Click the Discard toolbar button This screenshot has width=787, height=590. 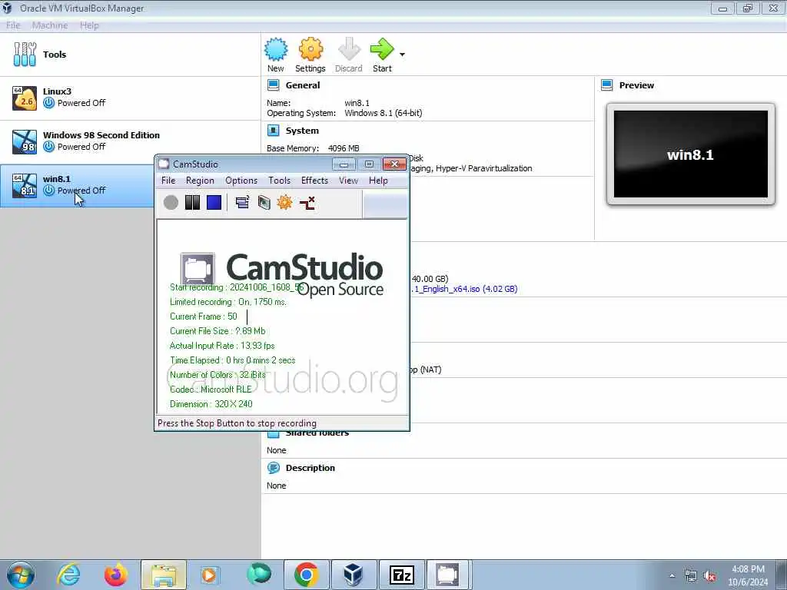coord(348,55)
